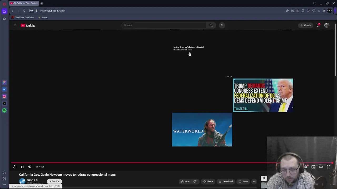Open Opera easy setup sliders icon
337x189 pixels.
pos(324,11)
